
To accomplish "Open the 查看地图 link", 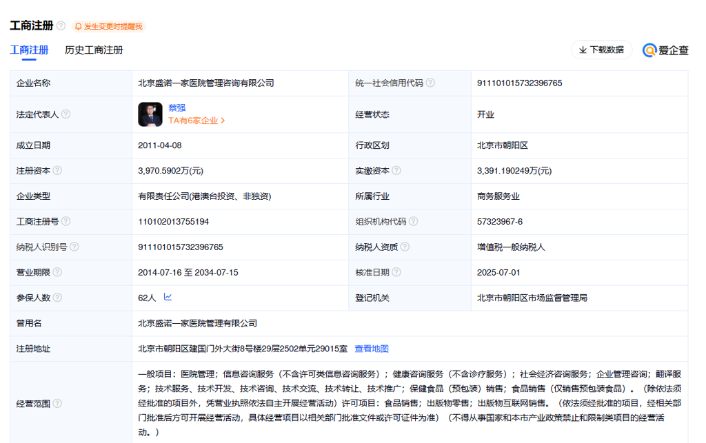I will click(371, 349).
